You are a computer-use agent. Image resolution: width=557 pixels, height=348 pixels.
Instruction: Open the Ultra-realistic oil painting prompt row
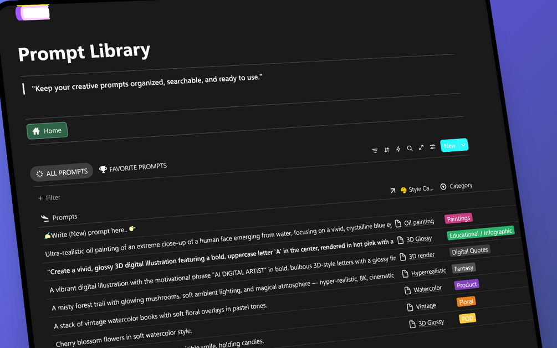218,239
